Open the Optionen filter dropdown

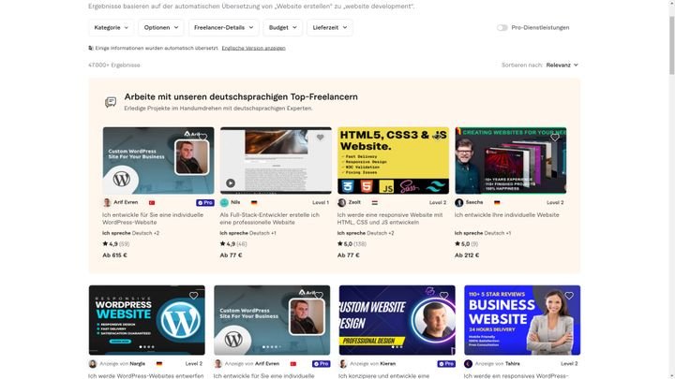pos(161,27)
